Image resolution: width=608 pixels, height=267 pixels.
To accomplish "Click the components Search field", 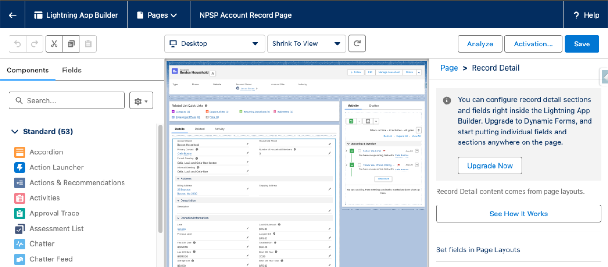I will [x=67, y=101].
